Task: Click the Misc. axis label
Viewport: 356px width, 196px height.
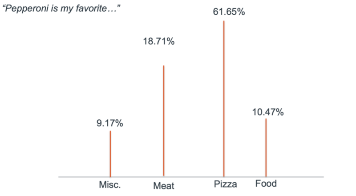Action: point(109,184)
